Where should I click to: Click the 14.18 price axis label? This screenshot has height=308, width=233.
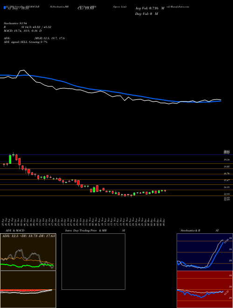pos(227,188)
